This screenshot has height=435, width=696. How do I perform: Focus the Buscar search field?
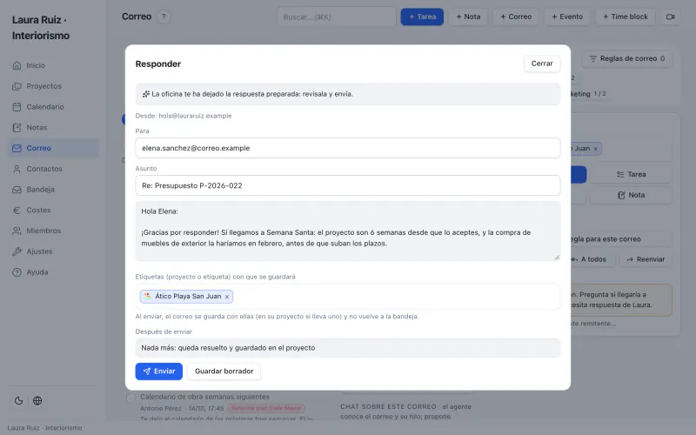tap(337, 17)
